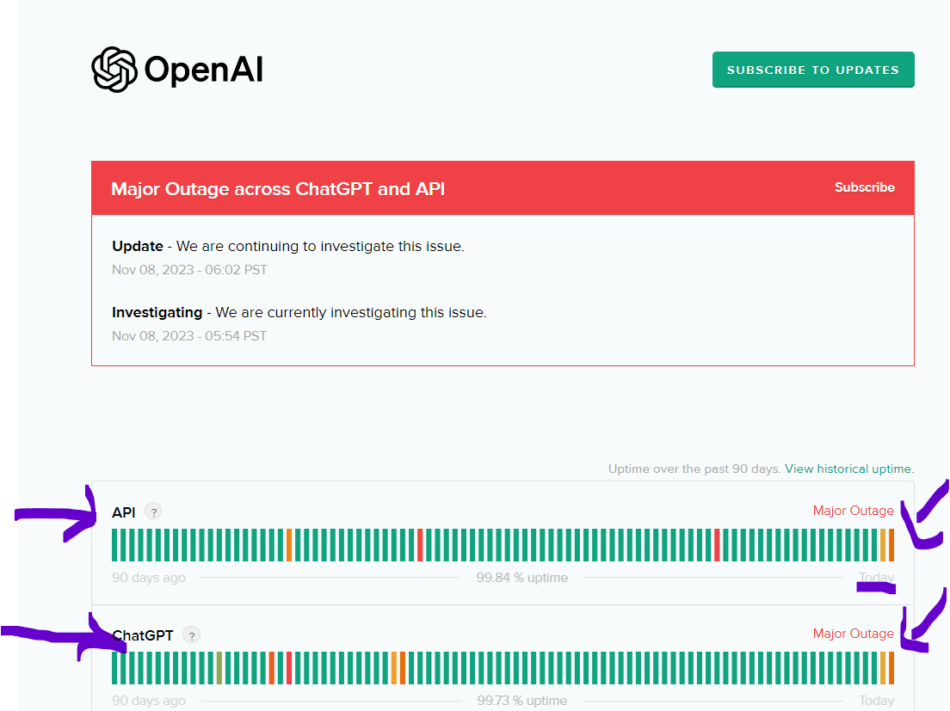
Task: Click the Investigating status message text
Action: [299, 312]
